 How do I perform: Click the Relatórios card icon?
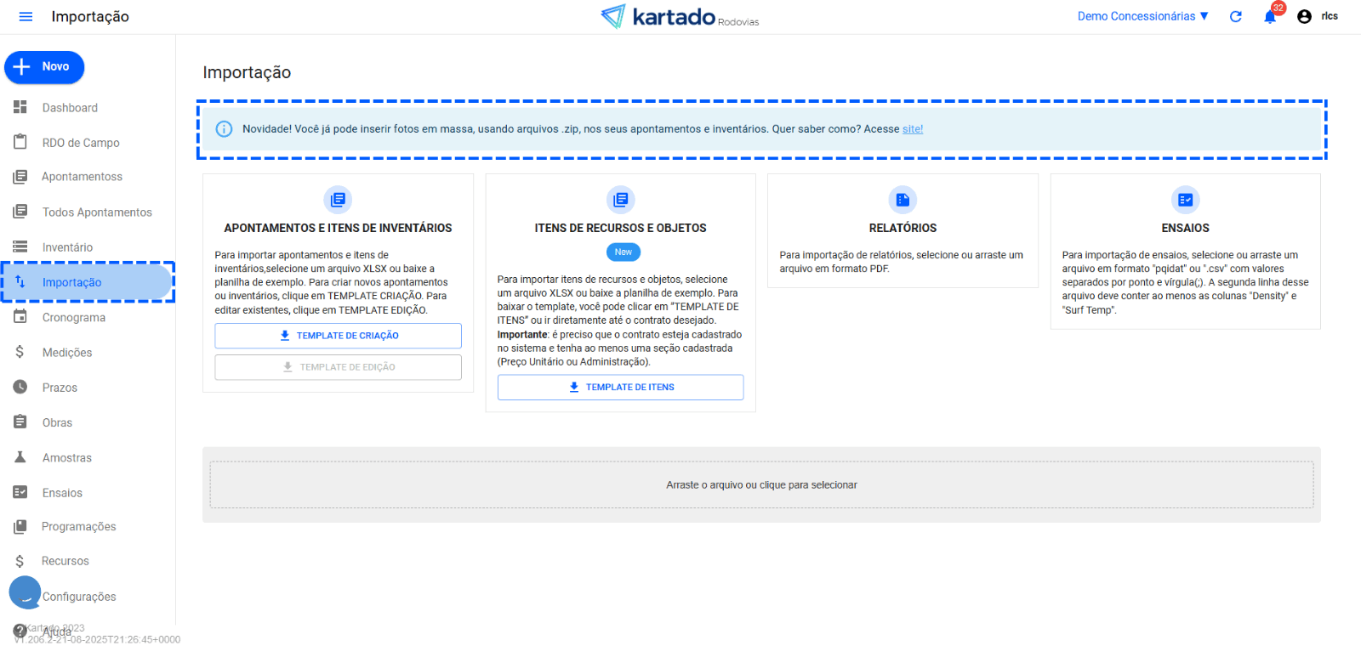coord(903,200)
